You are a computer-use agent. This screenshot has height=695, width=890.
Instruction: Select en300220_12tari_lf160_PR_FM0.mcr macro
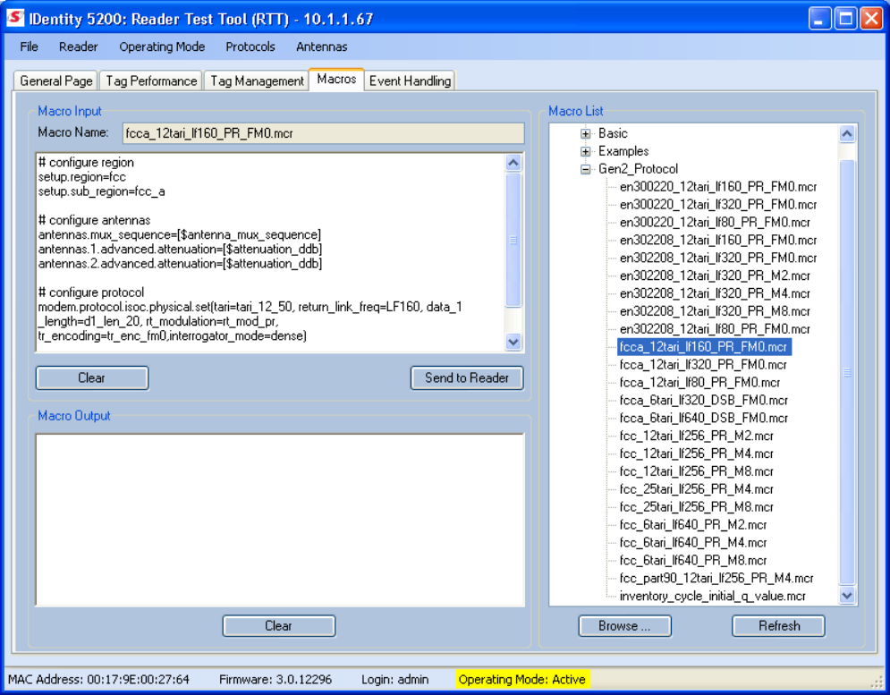click(718, 187)
